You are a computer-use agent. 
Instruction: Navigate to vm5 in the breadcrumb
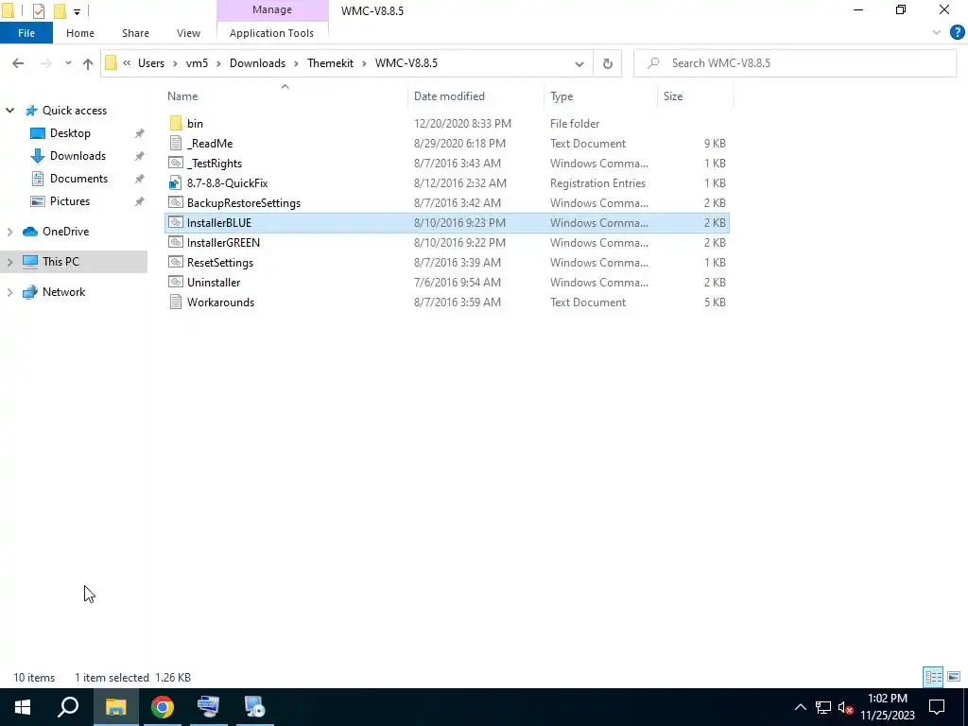(x=197, y=63)
